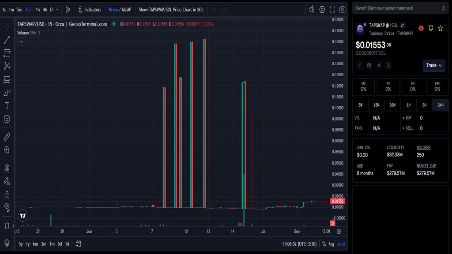452x254 pixels.
Task: Click the redo arrow
Action: 223,10
